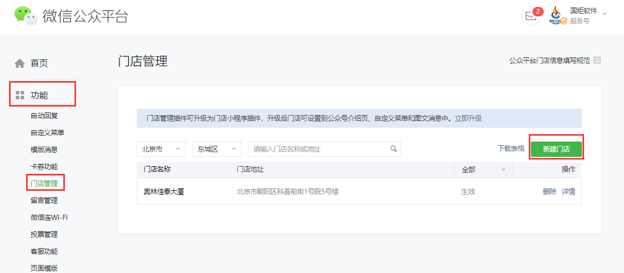Click the green 新建门店 button
The height and width of the screenshot is (273, 624).
point(556,149)
